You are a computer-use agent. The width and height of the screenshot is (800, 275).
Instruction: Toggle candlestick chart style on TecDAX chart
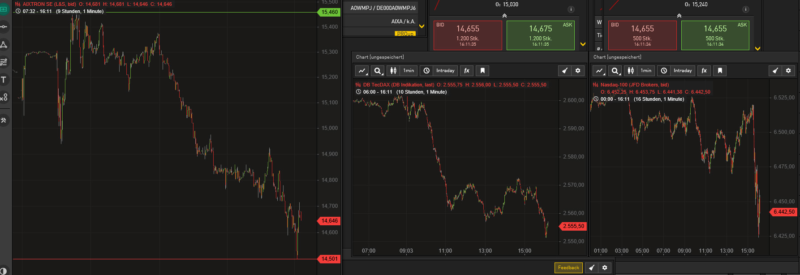[x=393, y=71]
